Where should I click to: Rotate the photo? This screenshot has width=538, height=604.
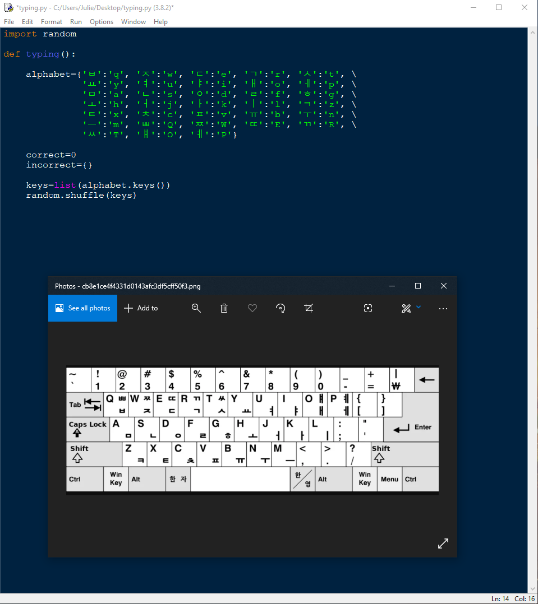(x=281, y=308)
